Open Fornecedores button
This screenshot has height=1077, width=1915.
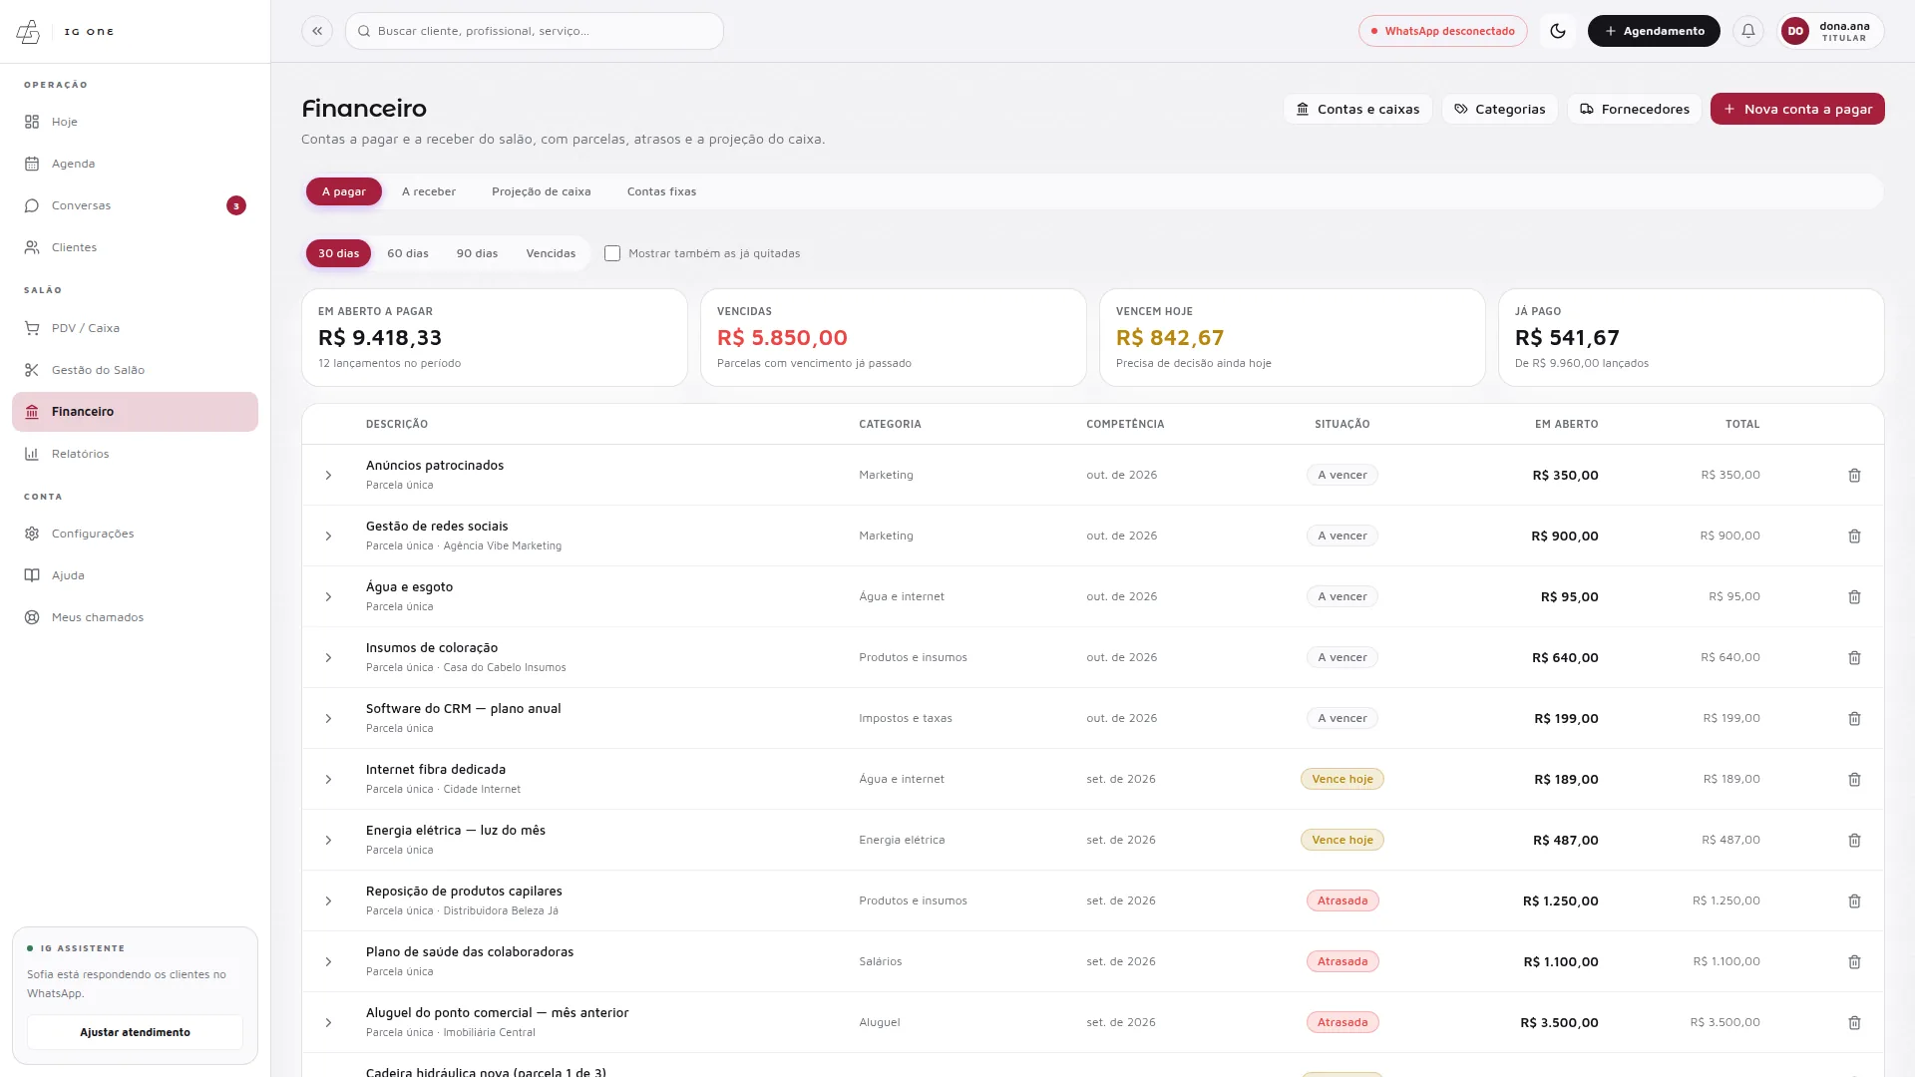pos(1634,109)
